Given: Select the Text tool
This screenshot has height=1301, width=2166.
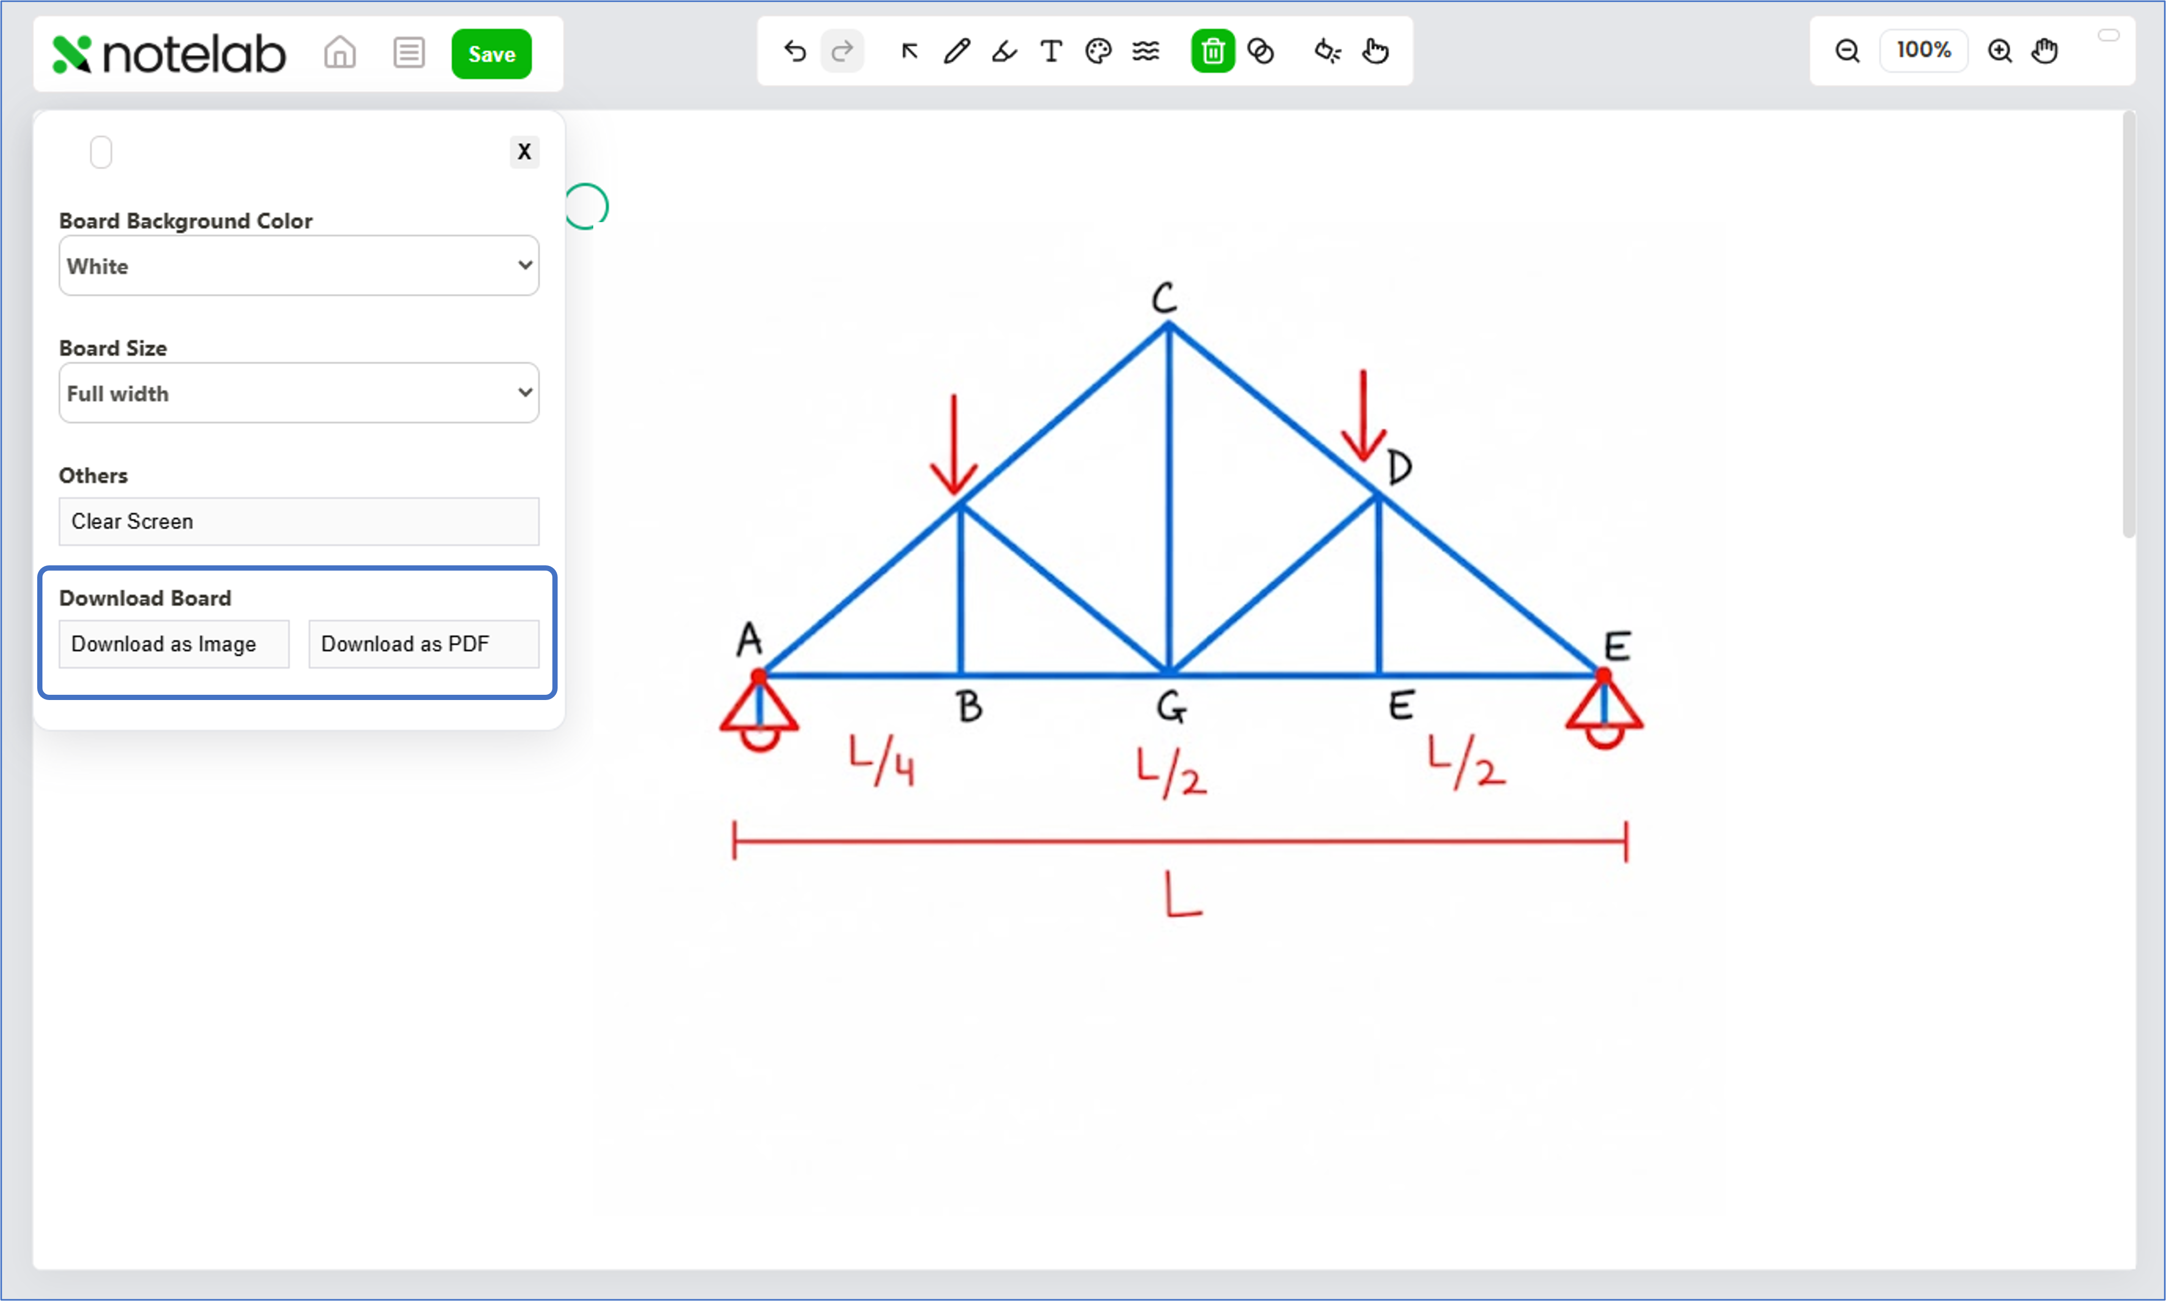Looking at the screenshot, I should point(1051,52).
